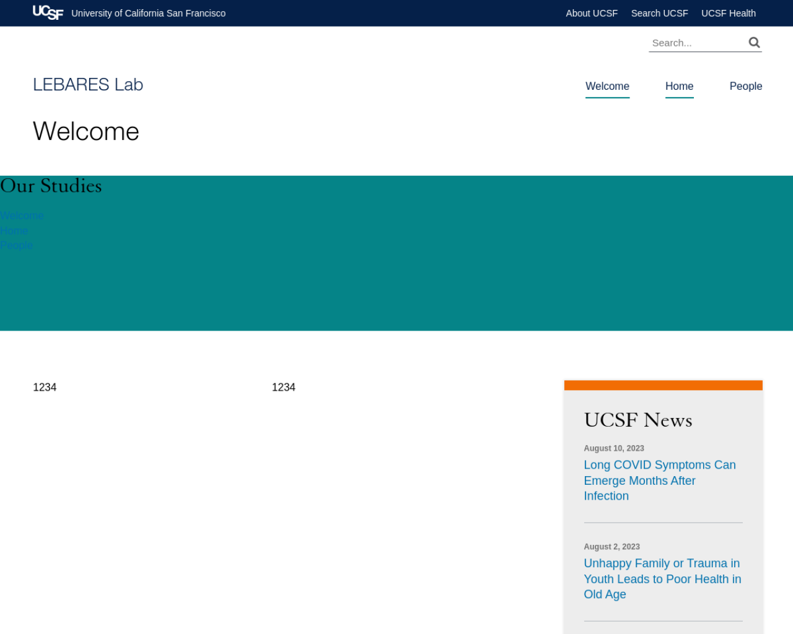Open the UCSF Health link
This screenshot has height=634, width=793.
(728, 13)
